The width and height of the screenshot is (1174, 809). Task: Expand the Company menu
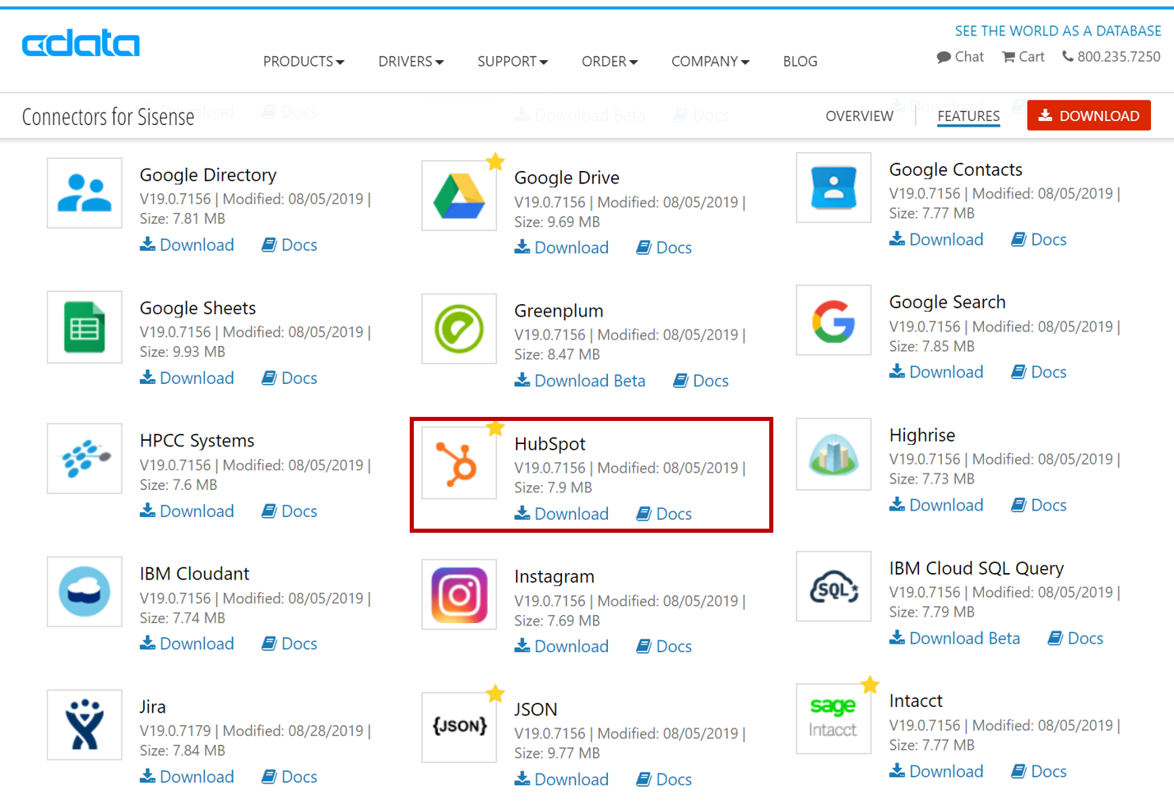click(x=710, y=62)
